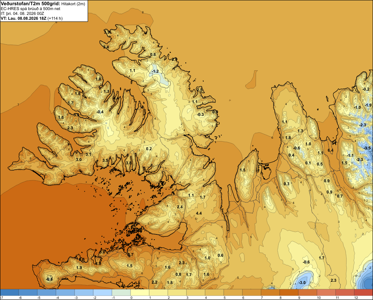Select the orange swatch between 8 and 9
The height and width of the screenshot is (300, 373).
(289, 292)
